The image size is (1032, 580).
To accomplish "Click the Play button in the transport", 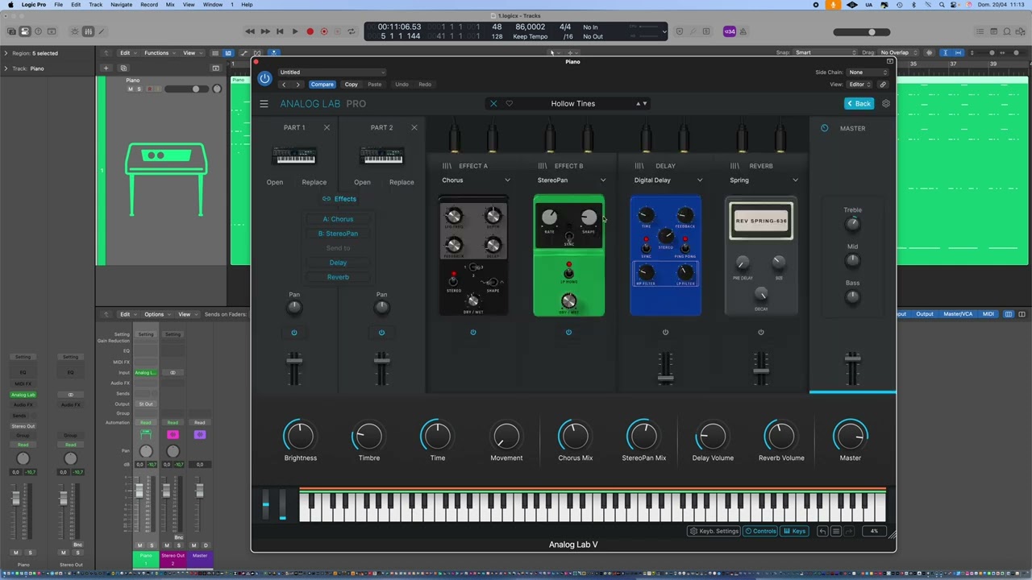I will (x=295, y=31).
